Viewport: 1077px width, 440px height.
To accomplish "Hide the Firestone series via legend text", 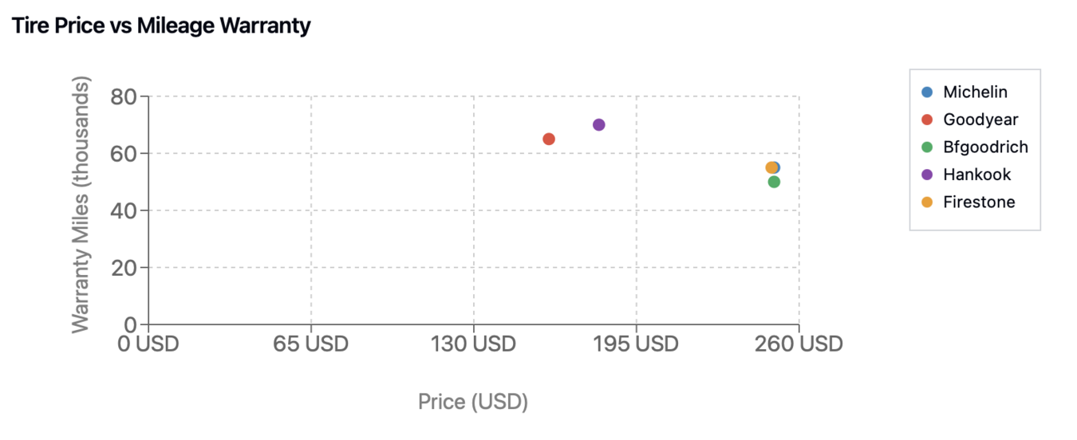I will [979, 202].
